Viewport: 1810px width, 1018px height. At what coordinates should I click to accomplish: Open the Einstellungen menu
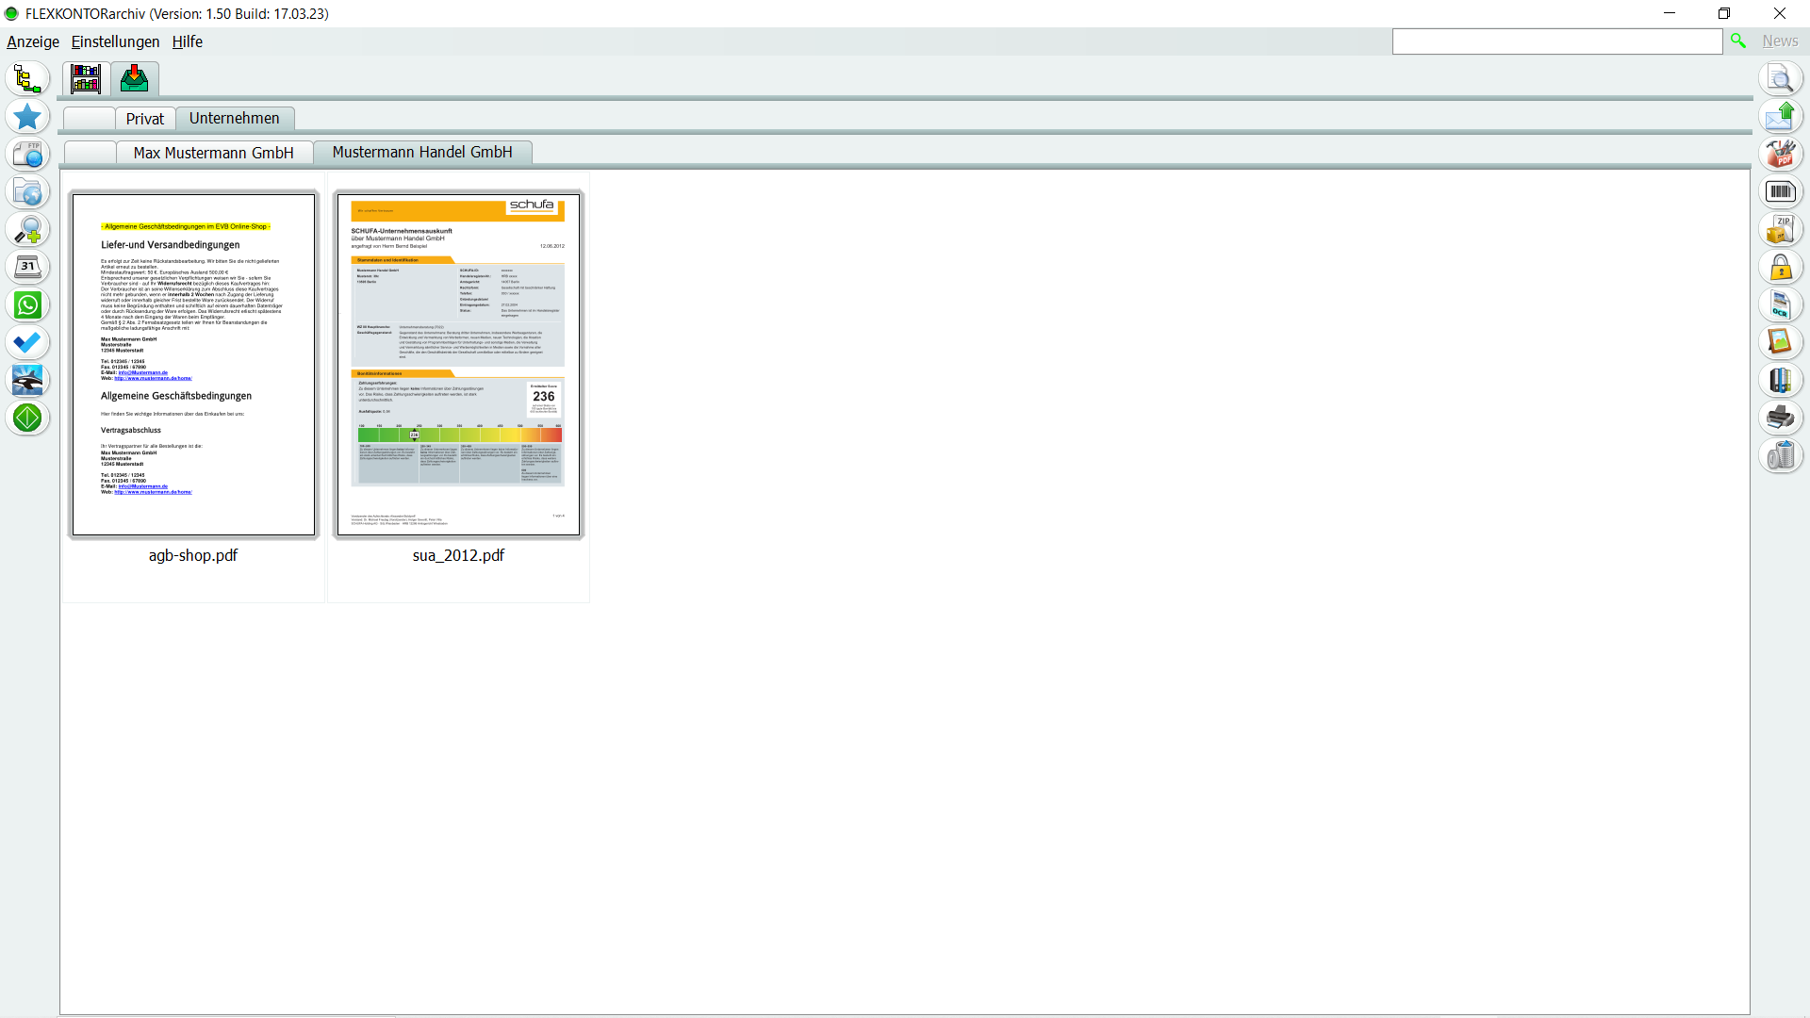[x=115, y=41]
